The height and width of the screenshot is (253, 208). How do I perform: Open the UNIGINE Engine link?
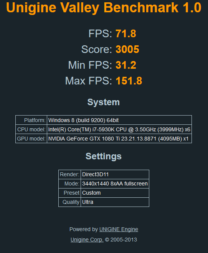click(119, 229)
